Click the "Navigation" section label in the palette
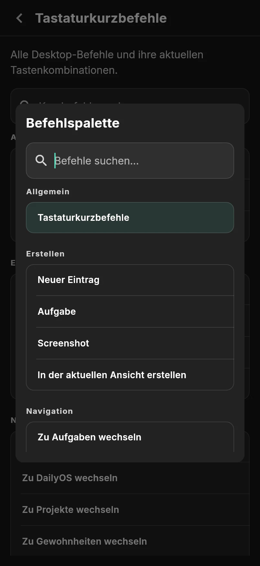The image size is (260, 566). point(49,411)
